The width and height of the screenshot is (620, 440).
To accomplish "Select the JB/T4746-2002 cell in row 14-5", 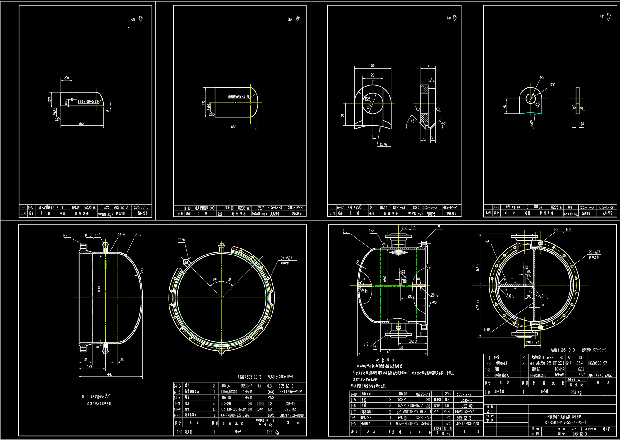I will coord(290,392).
